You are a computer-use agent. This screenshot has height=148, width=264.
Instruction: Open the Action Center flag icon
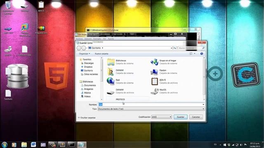coord(245,145)
